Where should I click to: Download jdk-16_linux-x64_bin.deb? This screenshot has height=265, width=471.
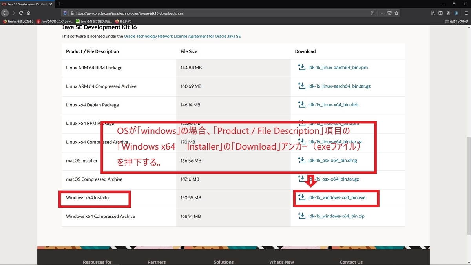[333, 105]
